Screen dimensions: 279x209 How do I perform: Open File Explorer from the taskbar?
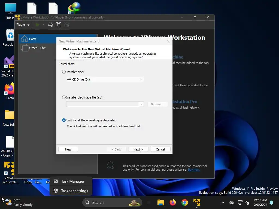click(x=161, y=202)
